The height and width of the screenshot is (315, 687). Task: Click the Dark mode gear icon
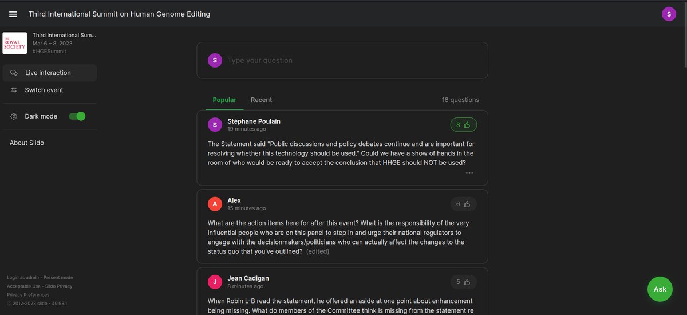tap(14, 116)
